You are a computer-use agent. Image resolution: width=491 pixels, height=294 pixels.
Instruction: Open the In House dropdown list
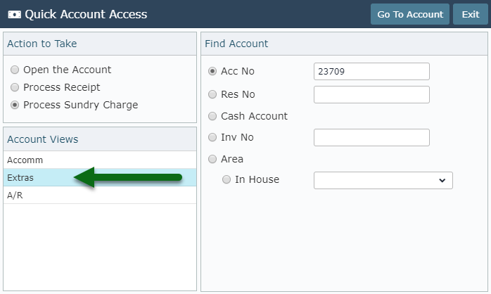(383, 180)
